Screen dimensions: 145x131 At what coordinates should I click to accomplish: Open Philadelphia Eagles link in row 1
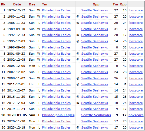(56, 10)
